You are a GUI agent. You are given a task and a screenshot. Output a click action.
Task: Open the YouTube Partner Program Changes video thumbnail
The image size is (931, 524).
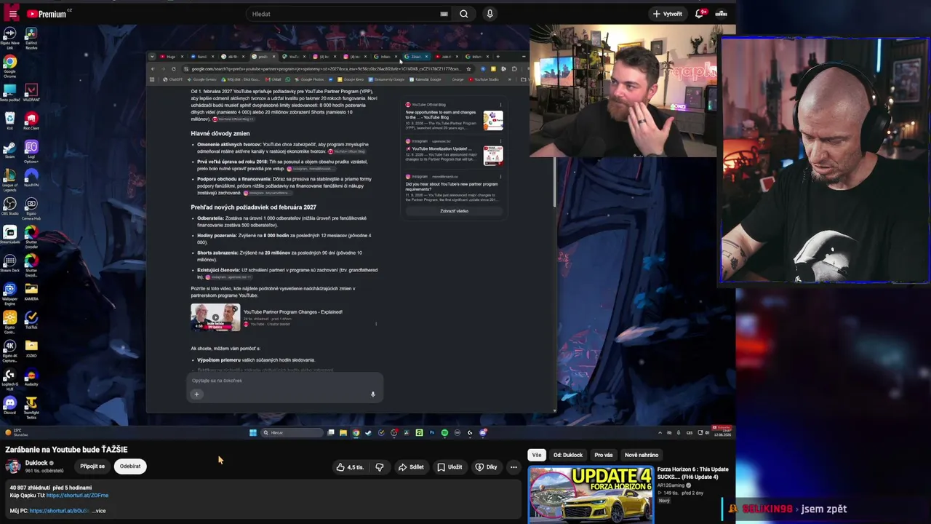point(215,317)
